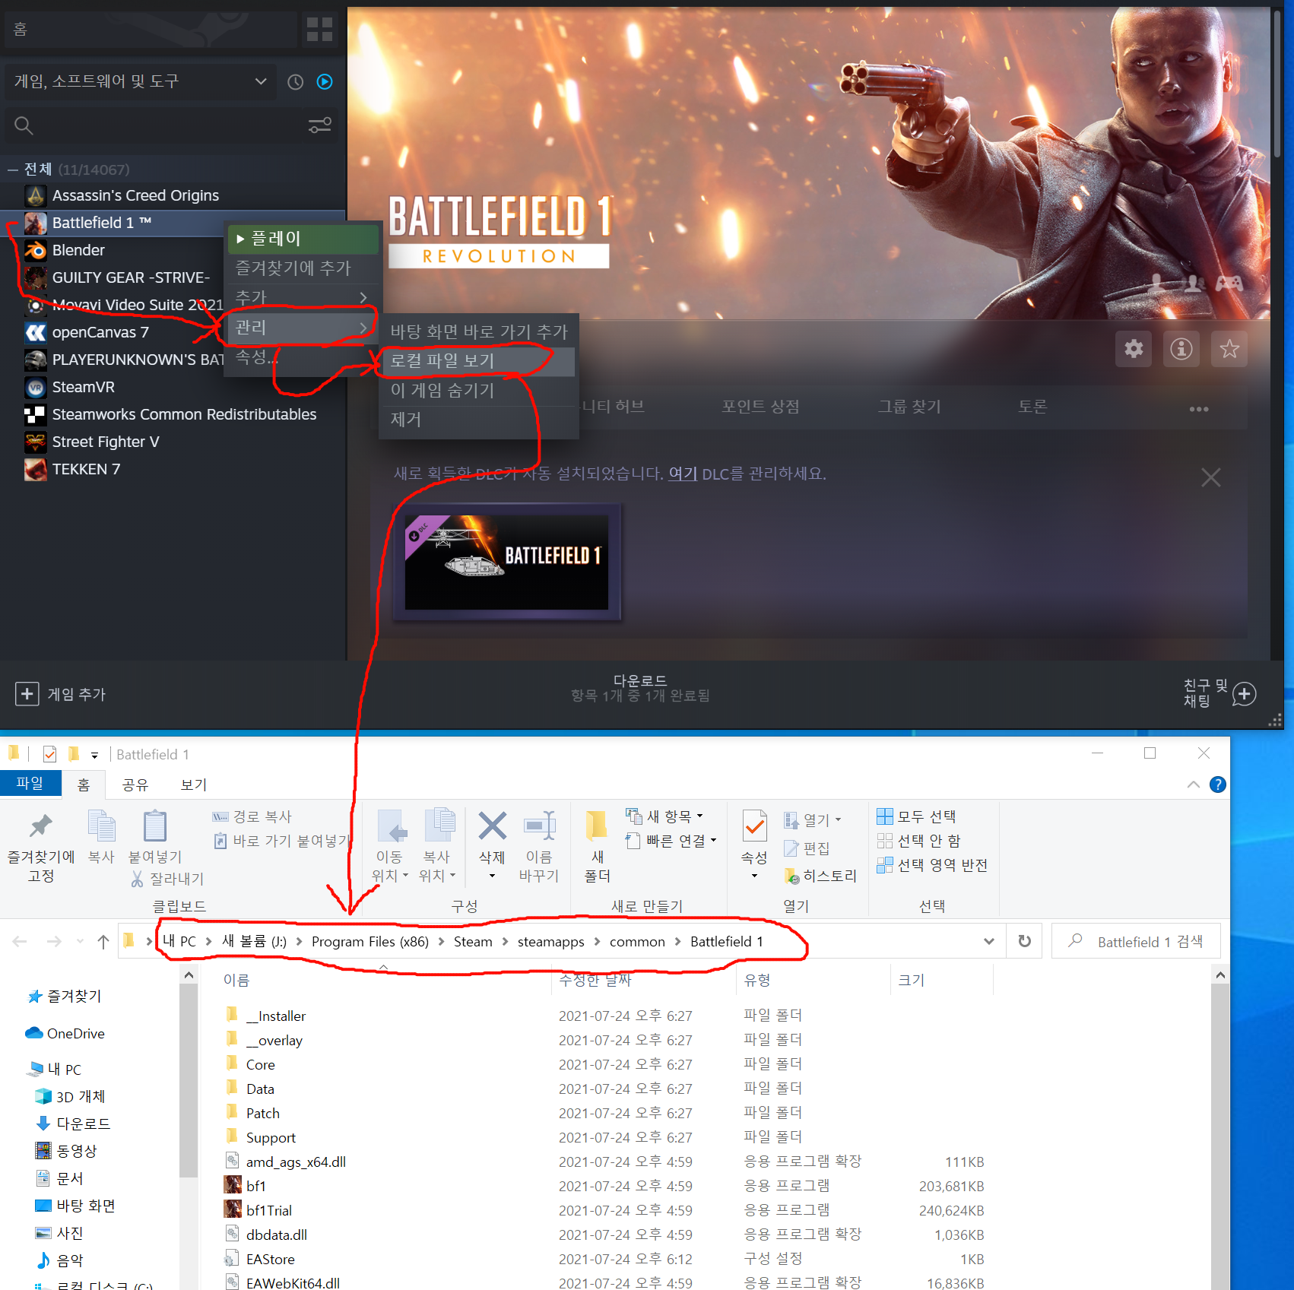Click the Cut (잘라내기) scissors item
Viewport: 1294px width, 1290px height.
167,879
